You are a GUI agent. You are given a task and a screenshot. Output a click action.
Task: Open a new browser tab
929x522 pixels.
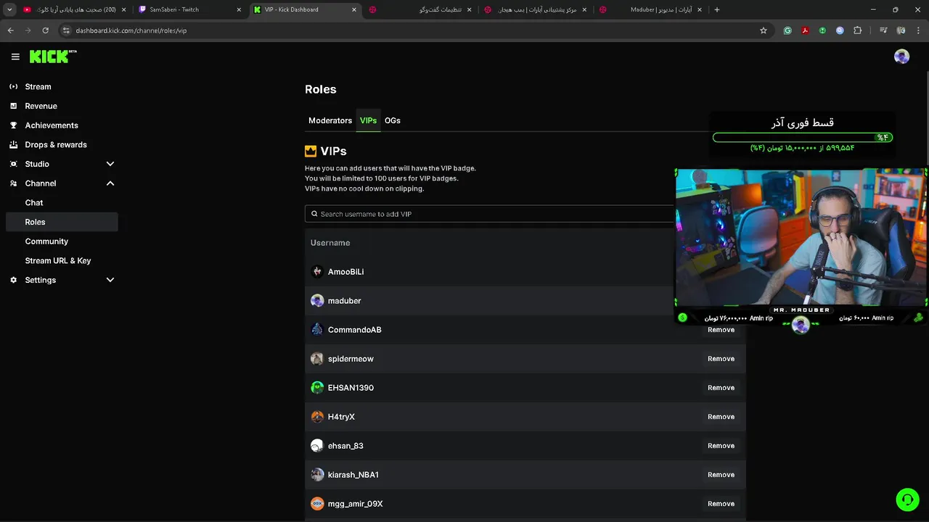click(717, 9)
